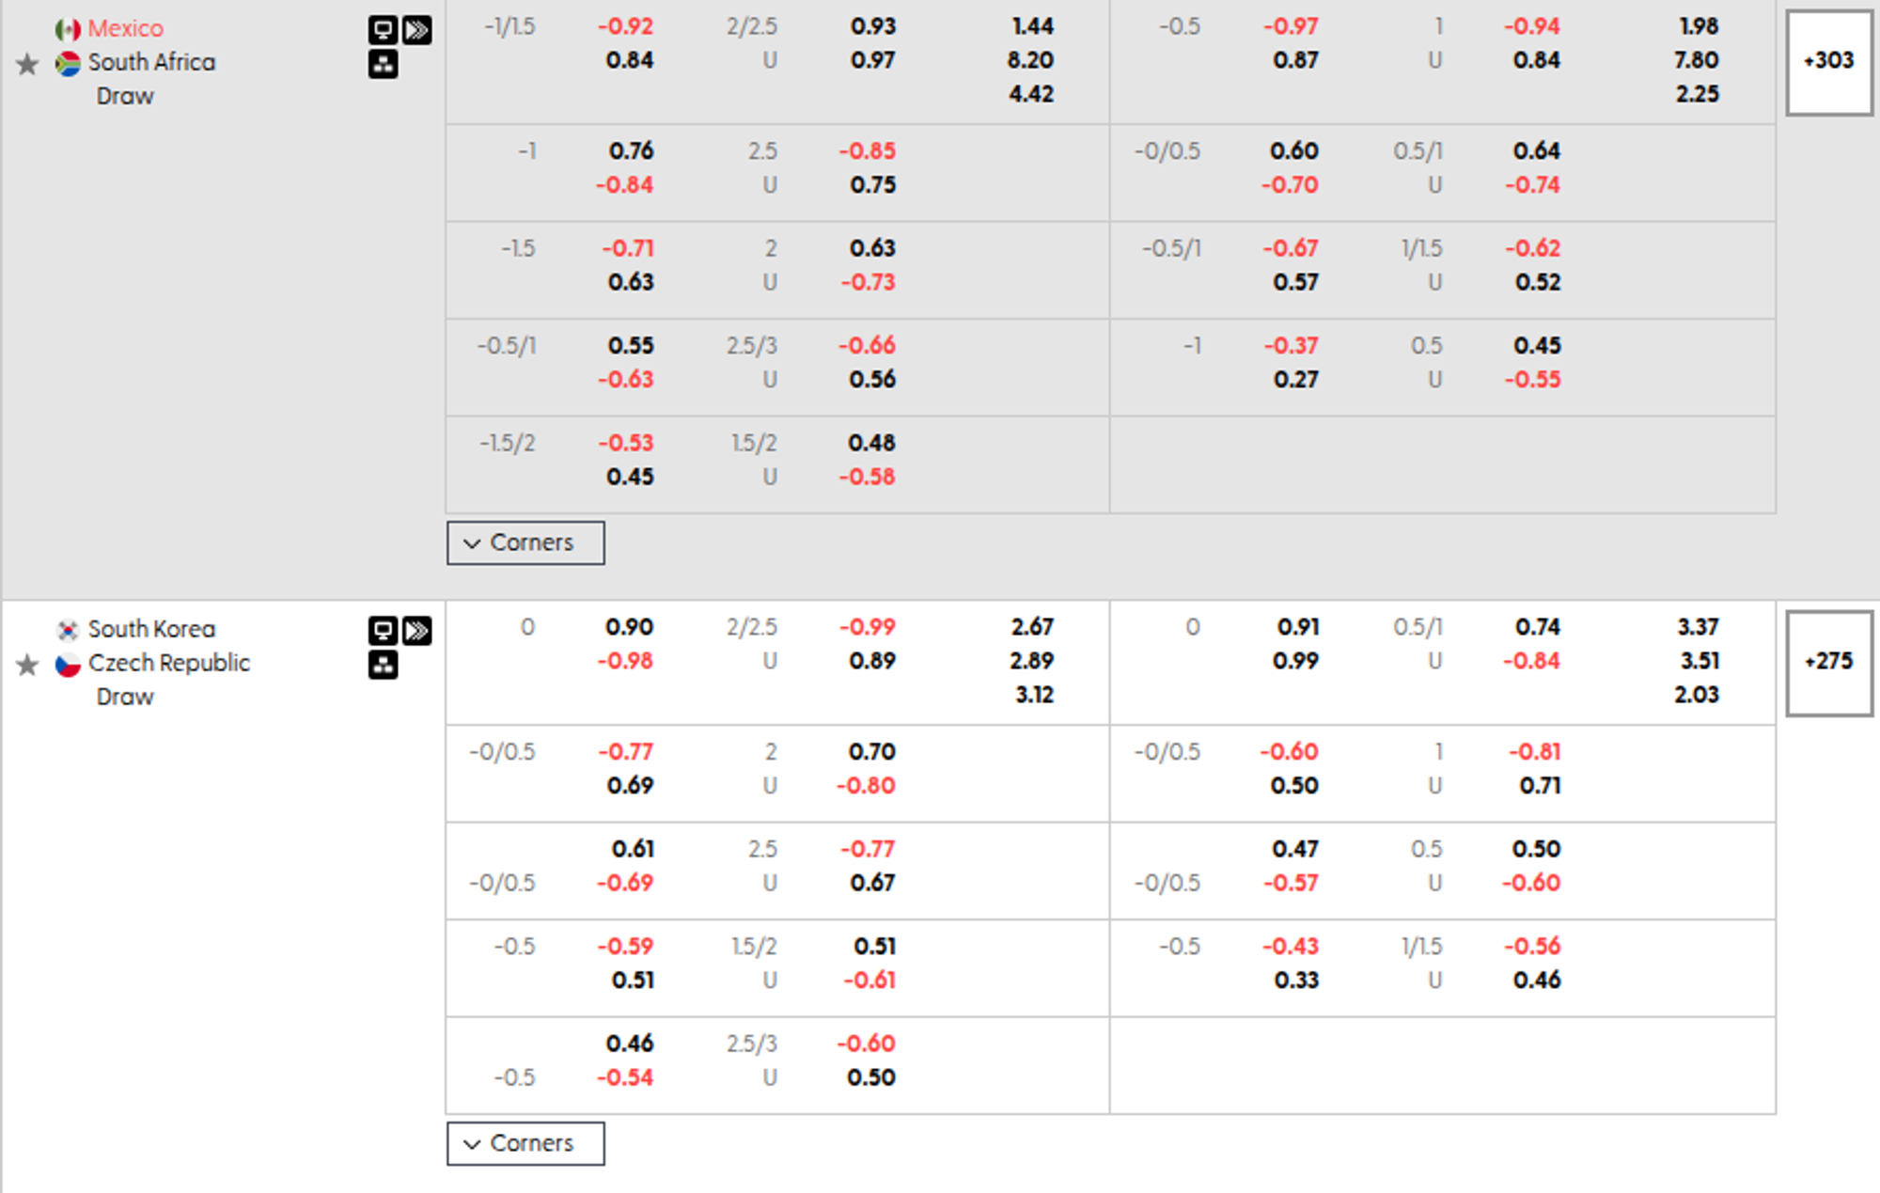1880x1193 pixels.
Task: Select first-half draw odds 2.03
Action: coord(1697,695)
